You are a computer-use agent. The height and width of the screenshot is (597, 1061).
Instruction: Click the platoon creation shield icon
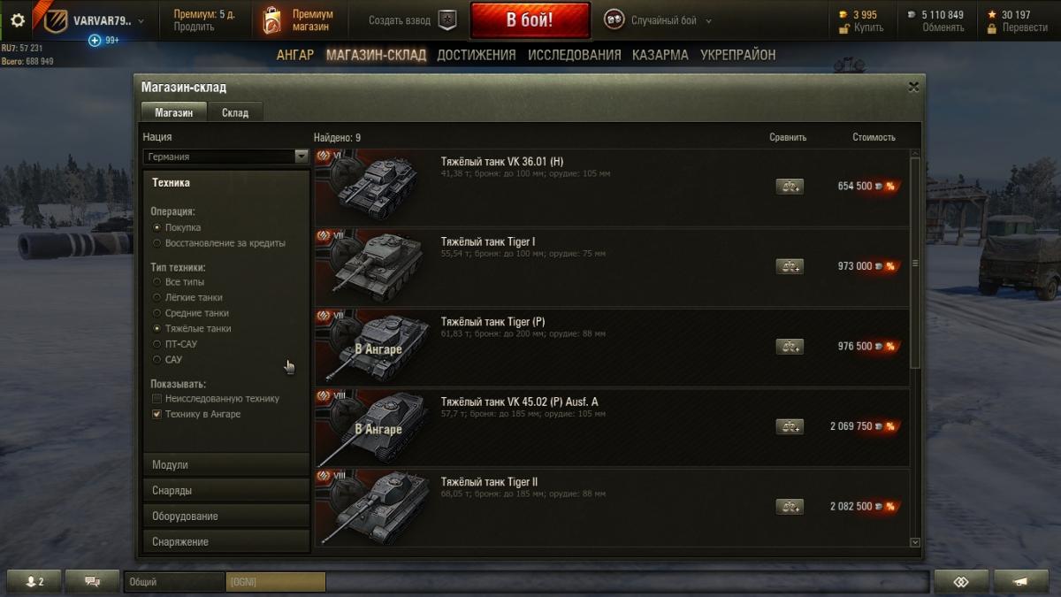coord(447,20)
